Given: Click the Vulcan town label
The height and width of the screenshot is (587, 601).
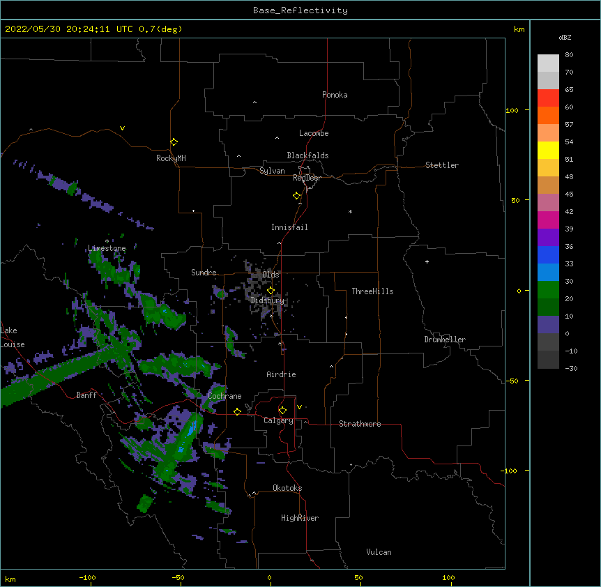Looking at the screenshot, I should 379,552.
